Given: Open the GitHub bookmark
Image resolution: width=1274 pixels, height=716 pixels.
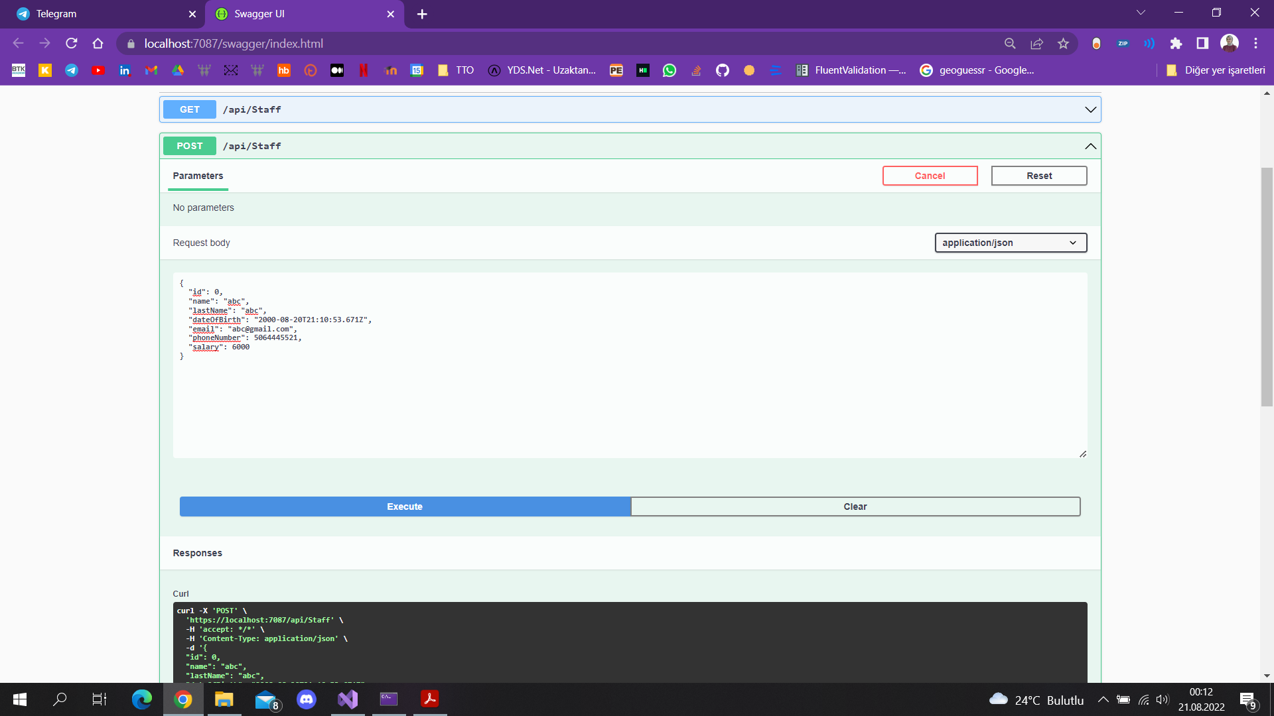Looking at the screenshot, I should tap(723, 70).
